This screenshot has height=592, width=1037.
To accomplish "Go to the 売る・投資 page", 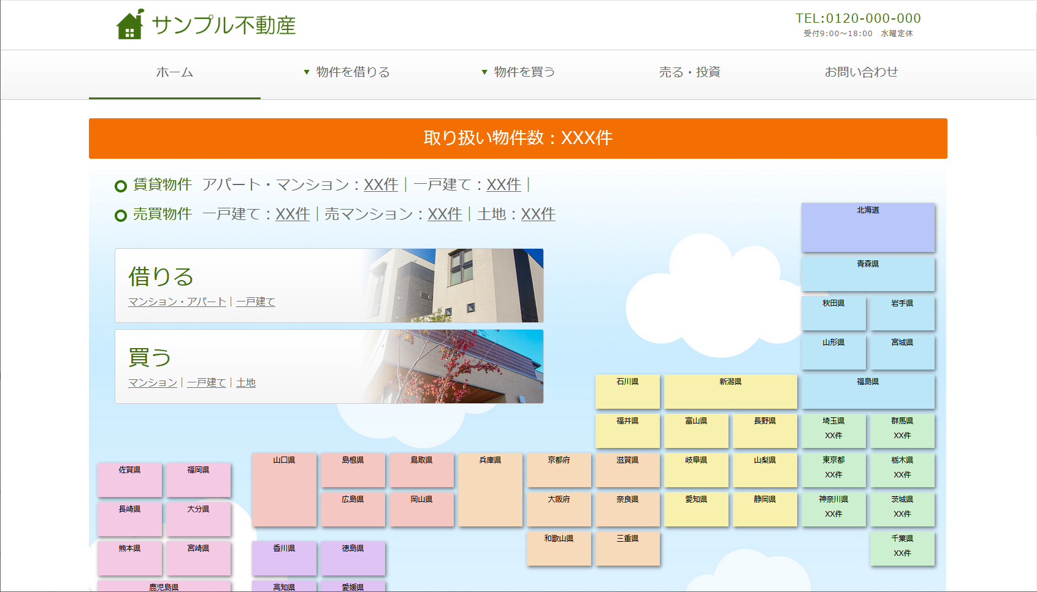I will (690, 72).
